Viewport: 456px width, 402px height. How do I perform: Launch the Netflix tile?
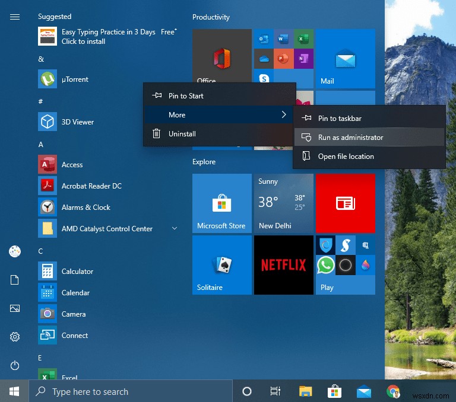point(284,265)
